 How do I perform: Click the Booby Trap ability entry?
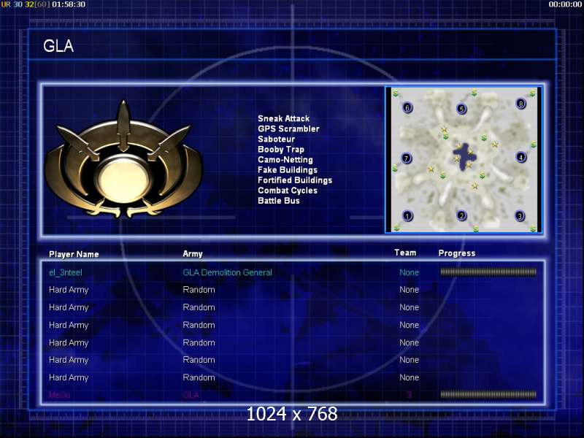click(x=281, y=150)
